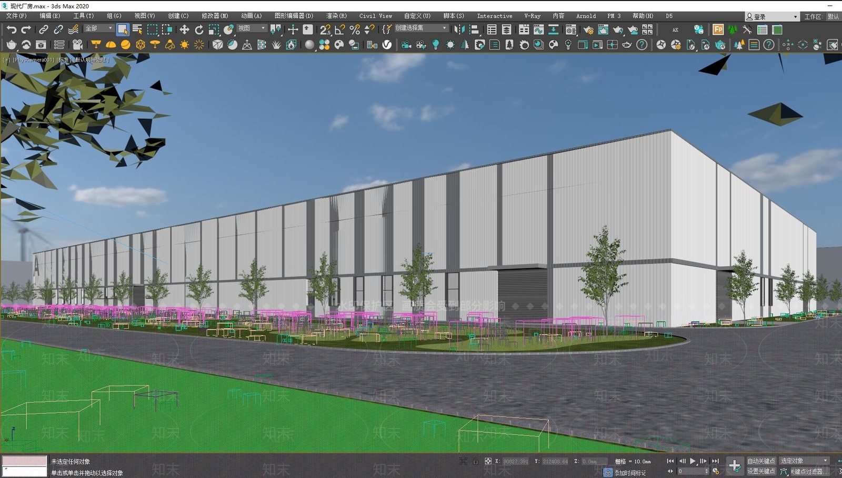Image resolution: width=842 pixels, height=478 pixels.
Task: Click the pink MAXScript listener swatch
Action: pyautogui.click(x=25, y=461)
